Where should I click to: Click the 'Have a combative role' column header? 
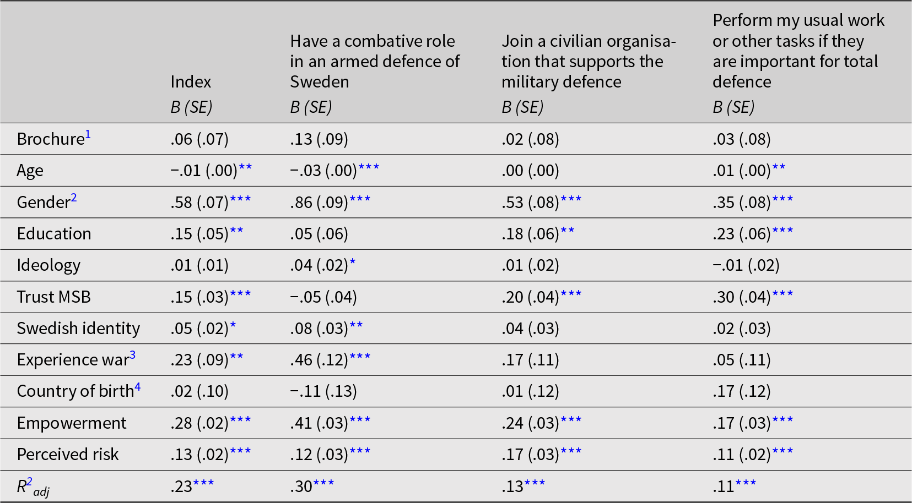[375, 61]
